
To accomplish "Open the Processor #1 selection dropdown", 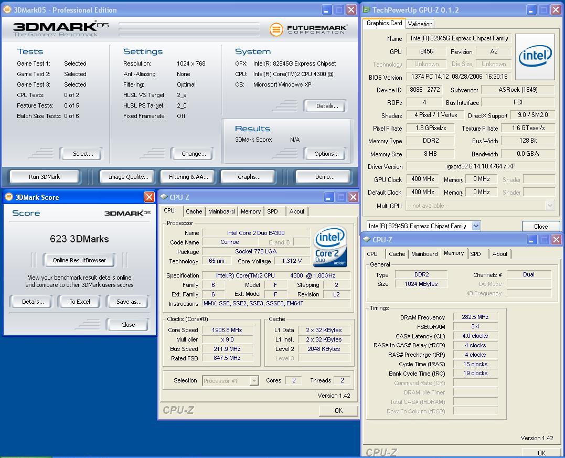I will tap(254, 380).
